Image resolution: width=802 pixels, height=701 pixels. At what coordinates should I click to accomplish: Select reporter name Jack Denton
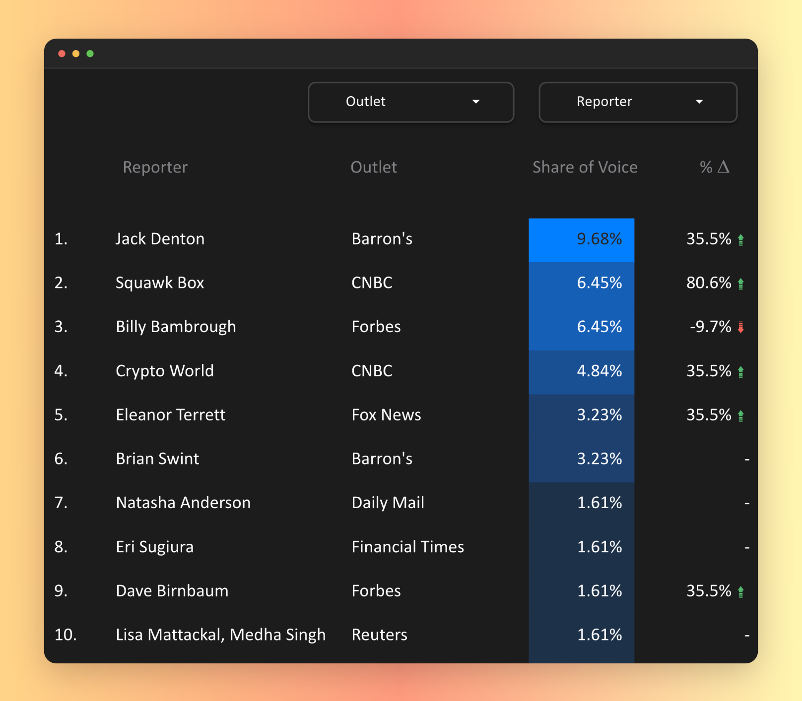pos(160,239)
